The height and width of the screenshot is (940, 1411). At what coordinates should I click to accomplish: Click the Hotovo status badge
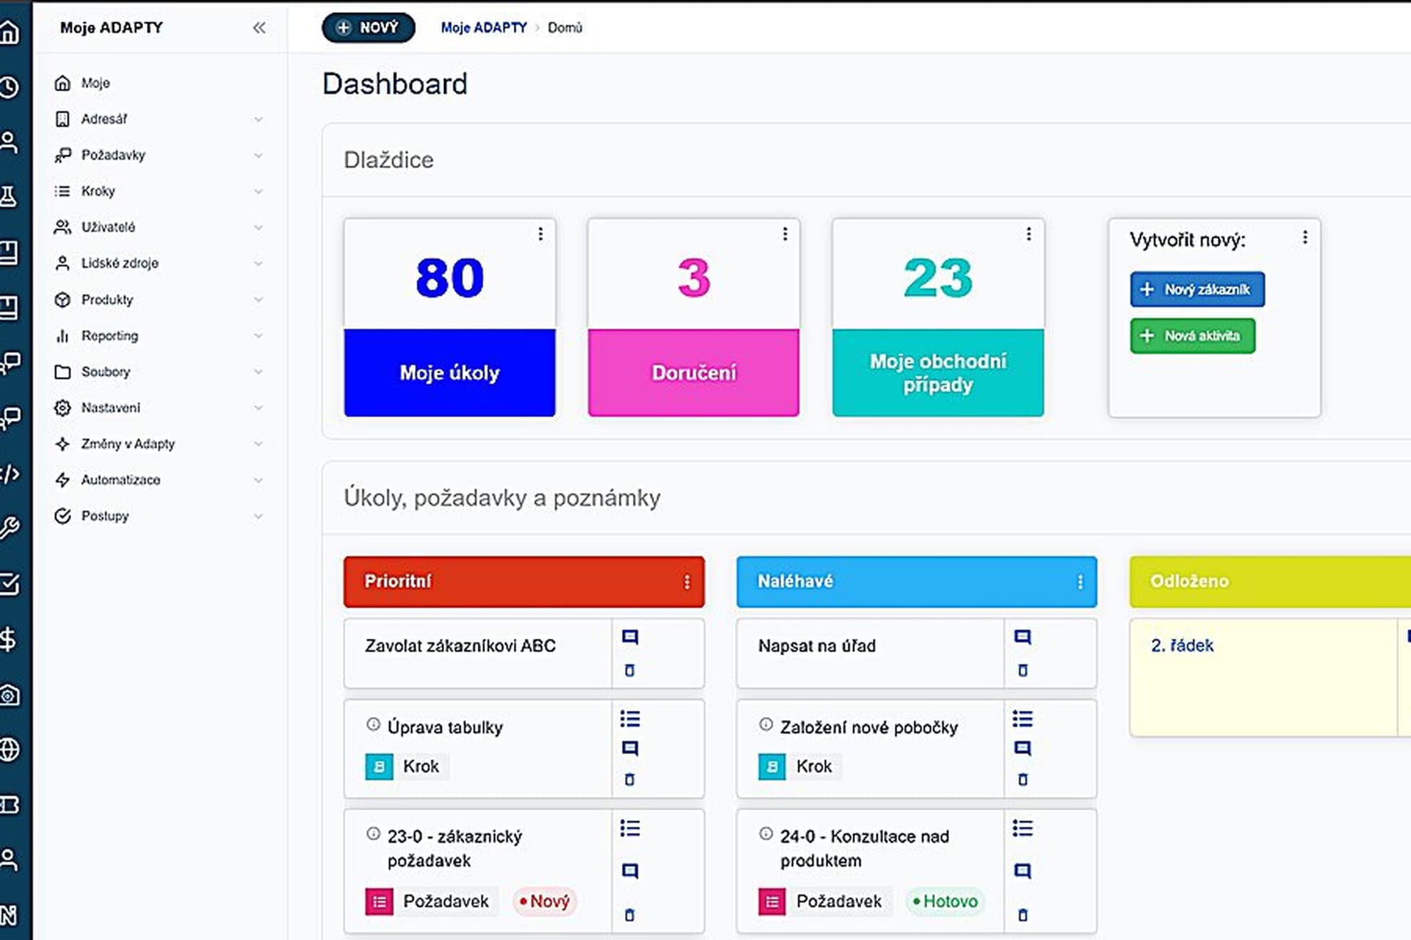point(945,902)
